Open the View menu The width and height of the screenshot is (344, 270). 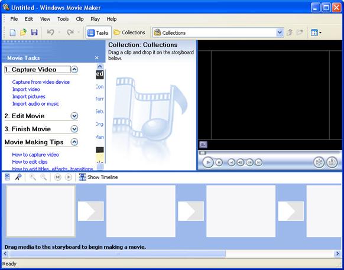45,19
